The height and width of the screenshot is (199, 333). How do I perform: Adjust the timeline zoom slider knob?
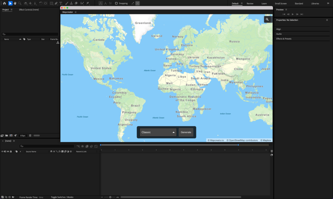tap(110, 197)
